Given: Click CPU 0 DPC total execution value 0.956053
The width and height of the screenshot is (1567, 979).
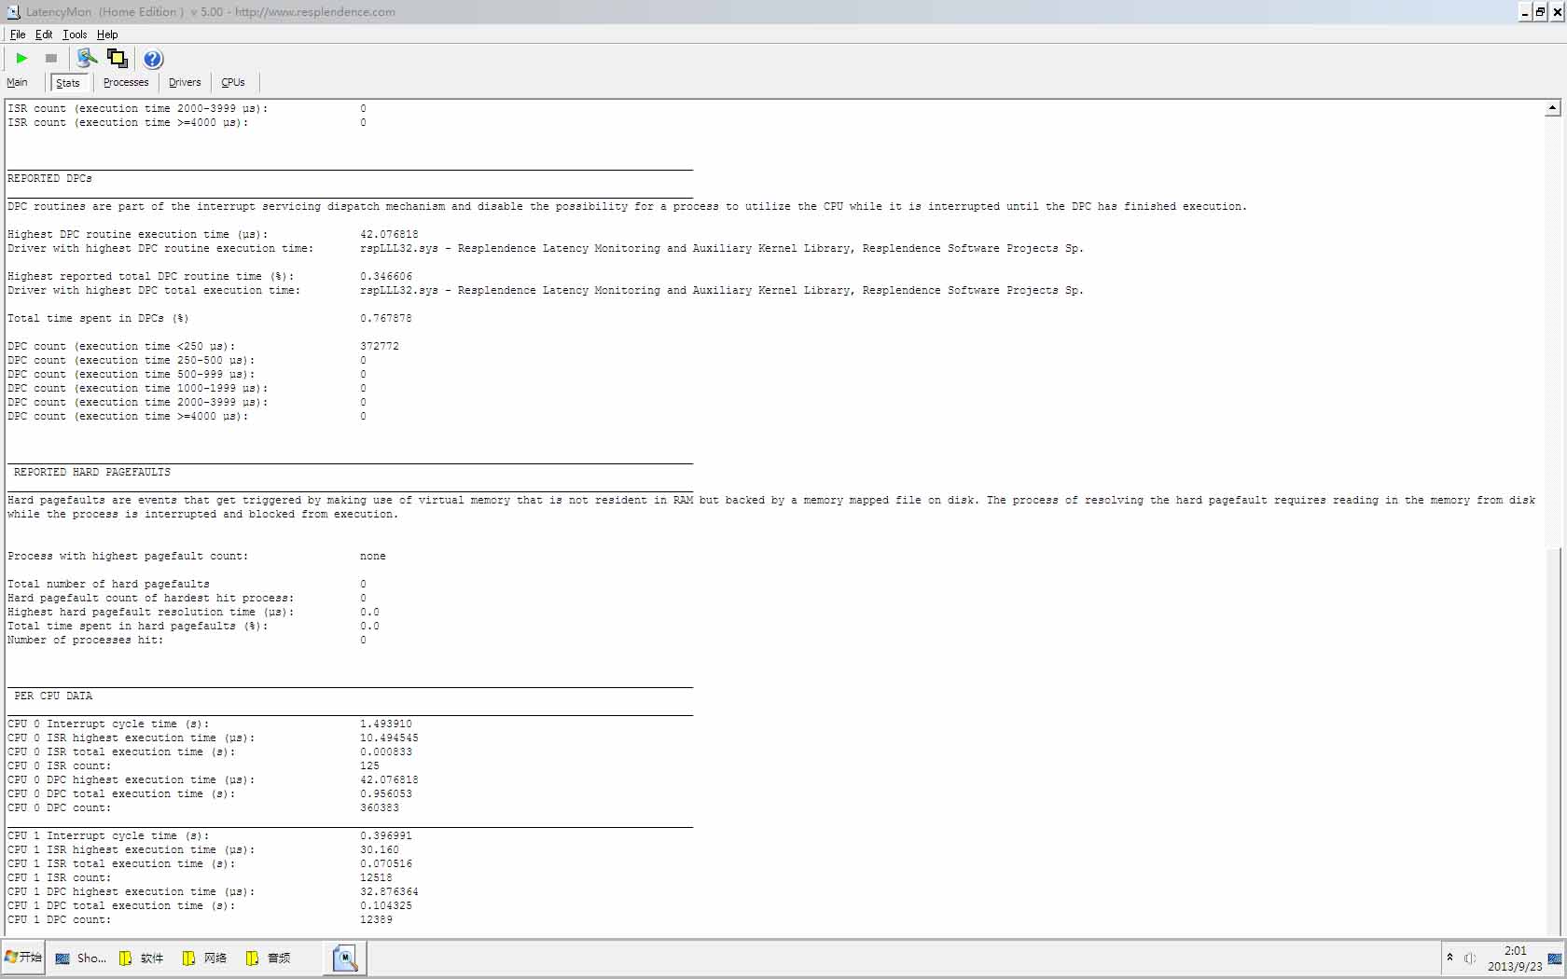Looking at the screenshot, I should [x=386, y=793].
